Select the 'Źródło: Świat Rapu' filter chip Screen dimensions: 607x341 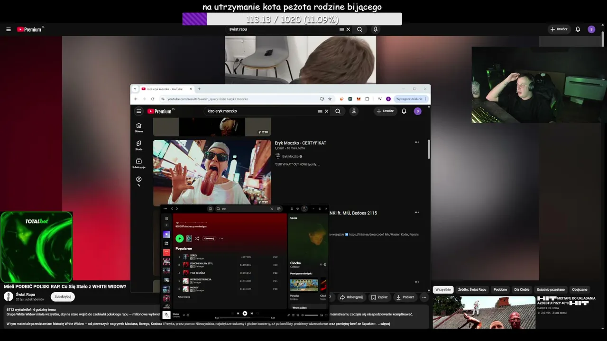[472, 289]
